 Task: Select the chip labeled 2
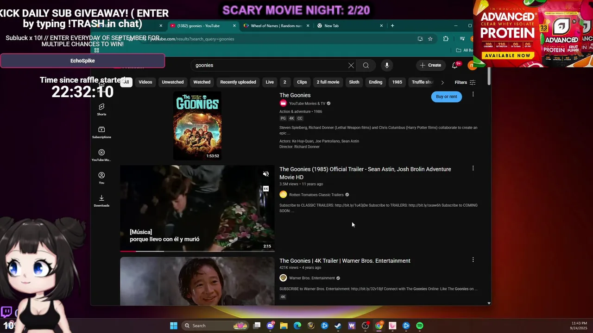pyautogui.click(x=285, y=82)
